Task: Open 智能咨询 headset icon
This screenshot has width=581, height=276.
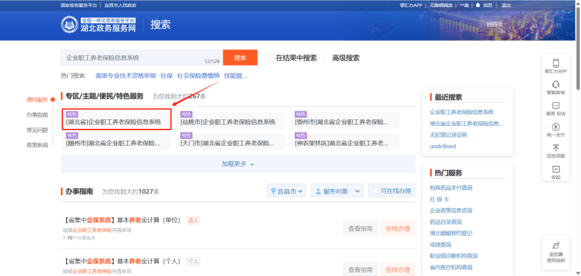Action: (556, 84)
